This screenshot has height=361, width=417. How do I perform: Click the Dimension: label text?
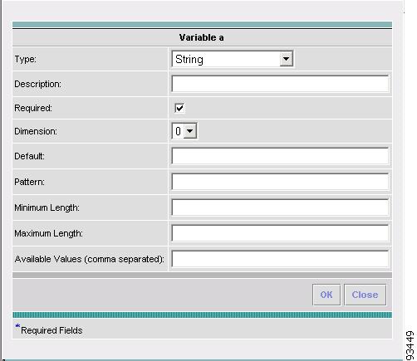pyautogui.click(x=36, y=131)
